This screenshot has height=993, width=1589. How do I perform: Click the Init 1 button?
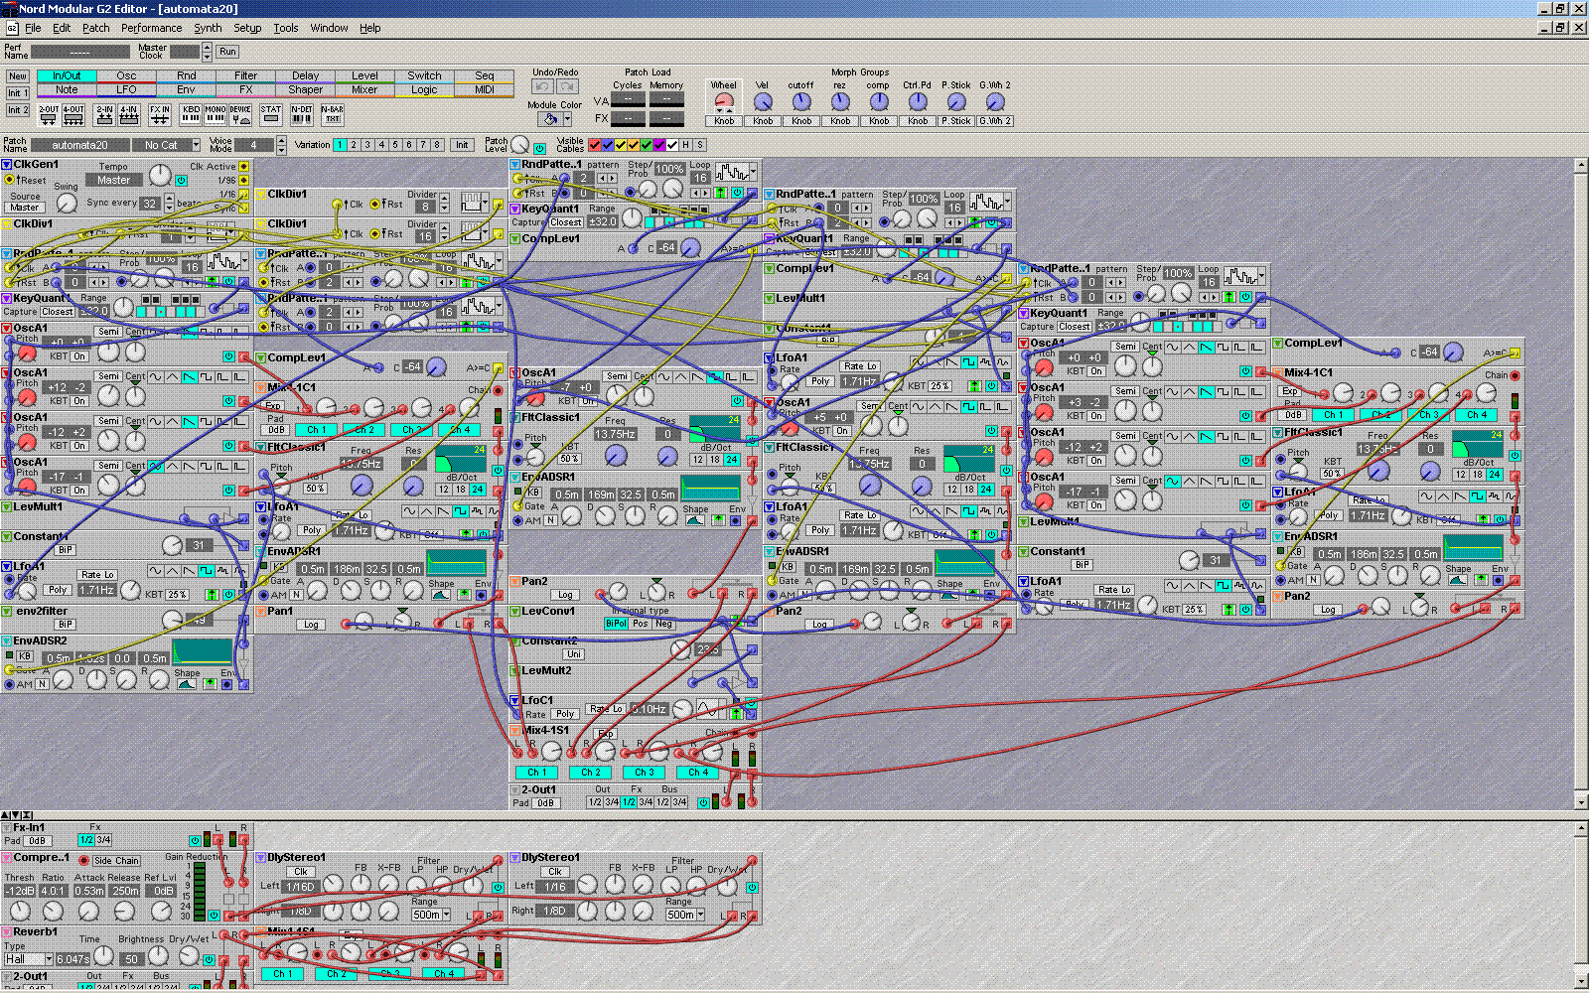[x=17, y=93]
